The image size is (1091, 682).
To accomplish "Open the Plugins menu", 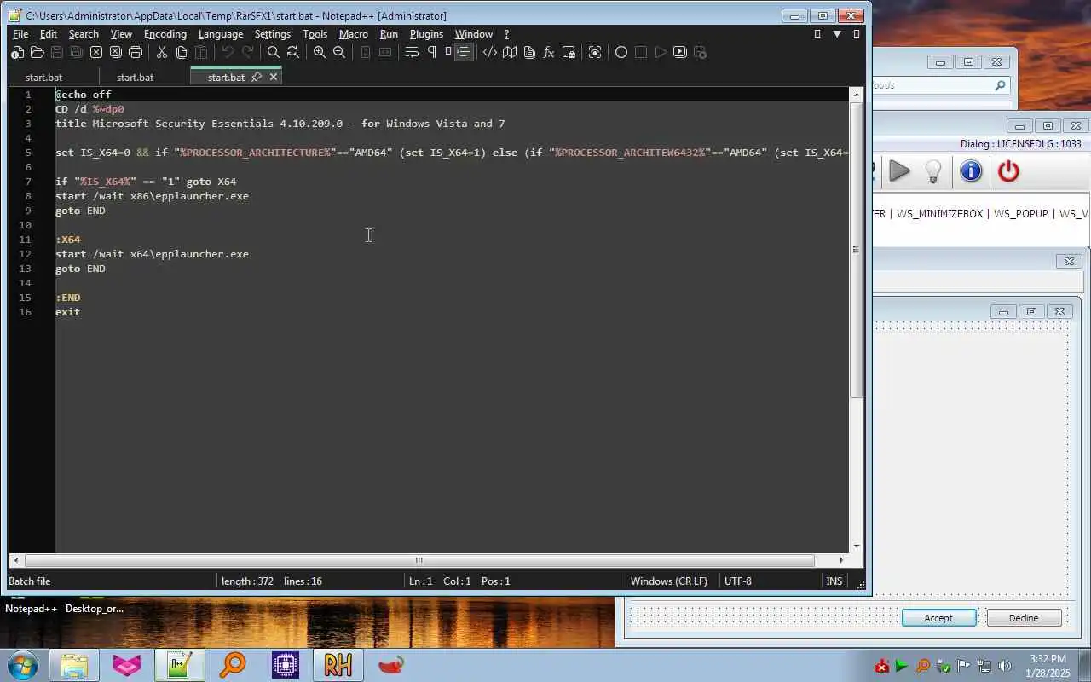I will click(x=426, y=34).
